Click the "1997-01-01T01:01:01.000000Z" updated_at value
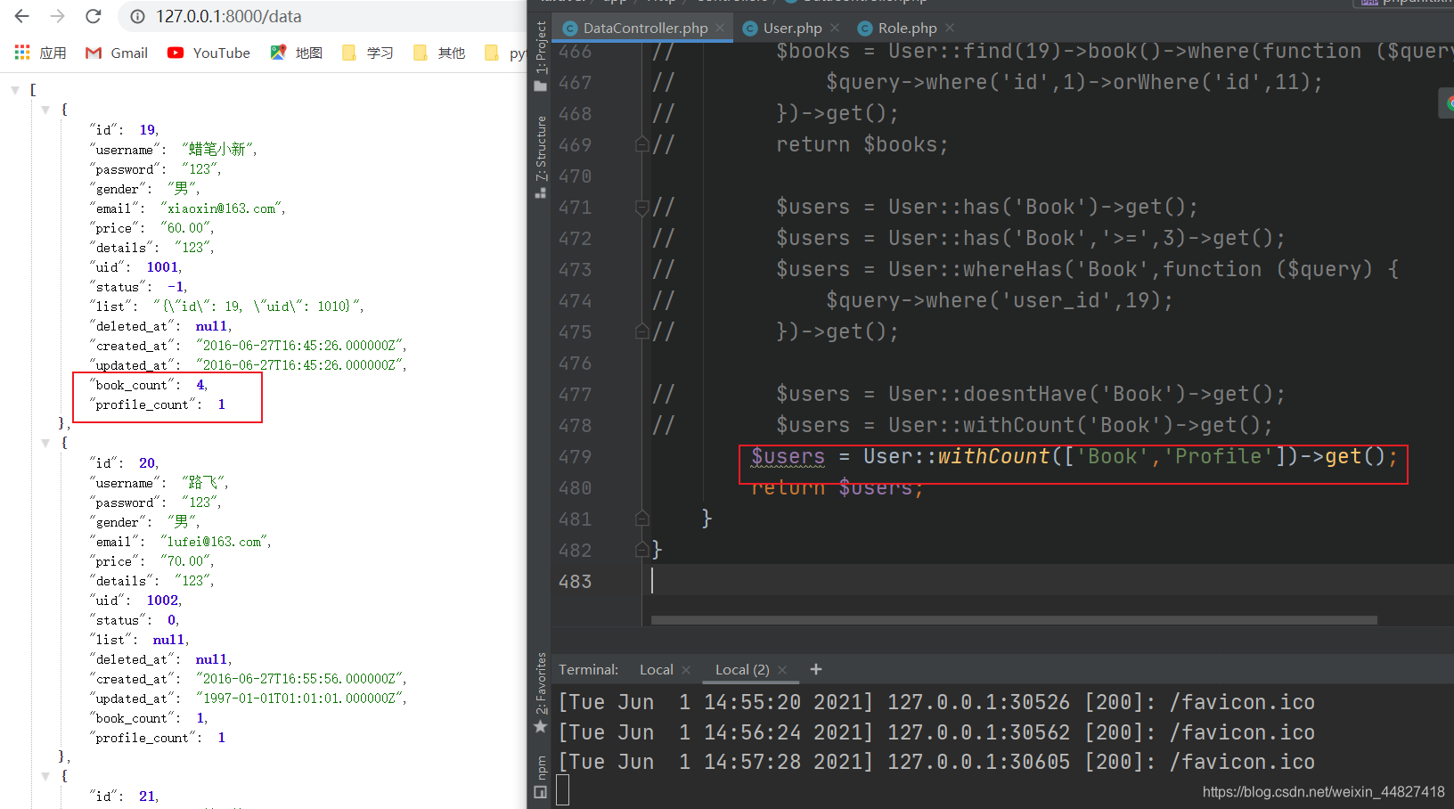Image resolution: width=1454 pixels, height=809 pixels. 301,699
